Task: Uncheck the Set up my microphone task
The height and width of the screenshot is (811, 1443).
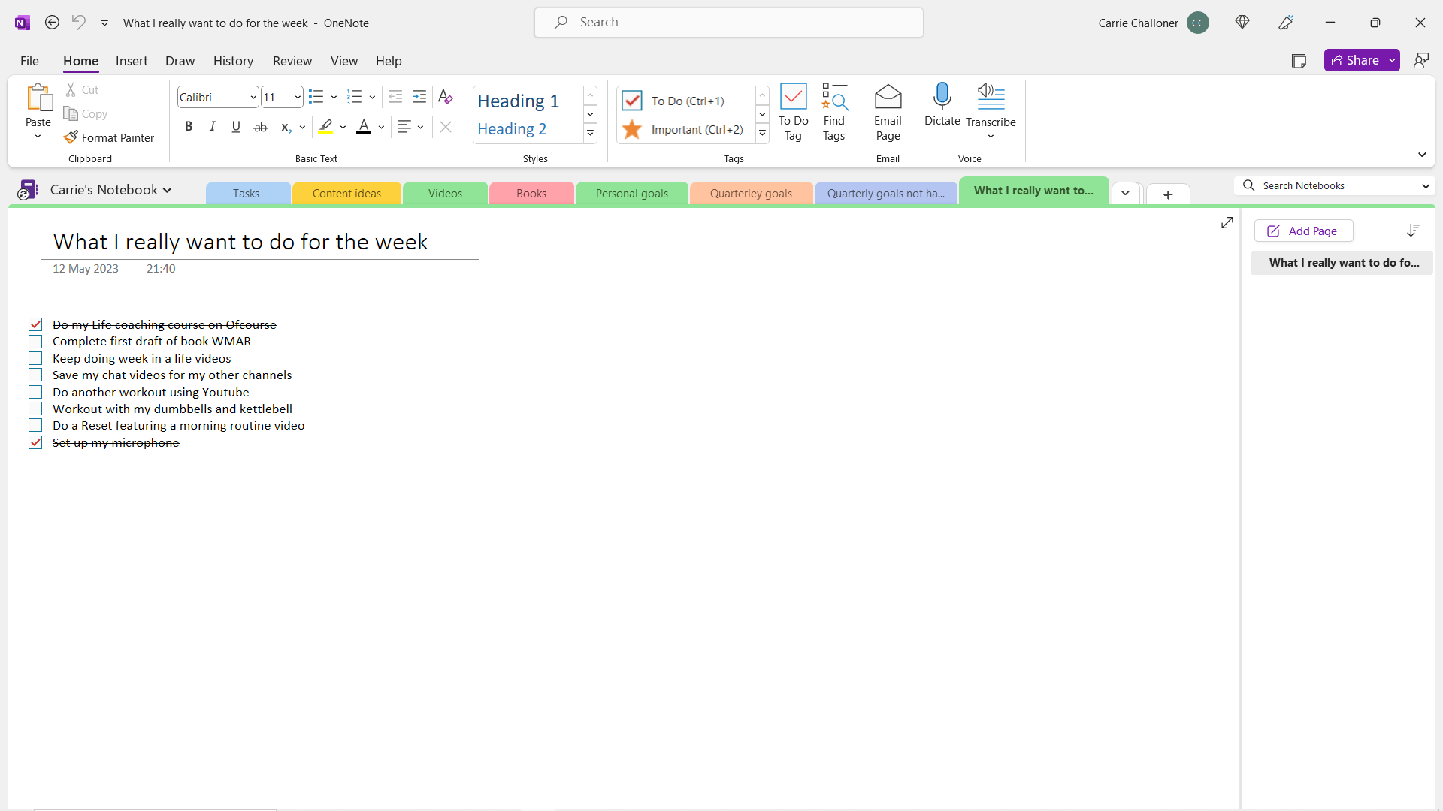Action: pos(35,442)
